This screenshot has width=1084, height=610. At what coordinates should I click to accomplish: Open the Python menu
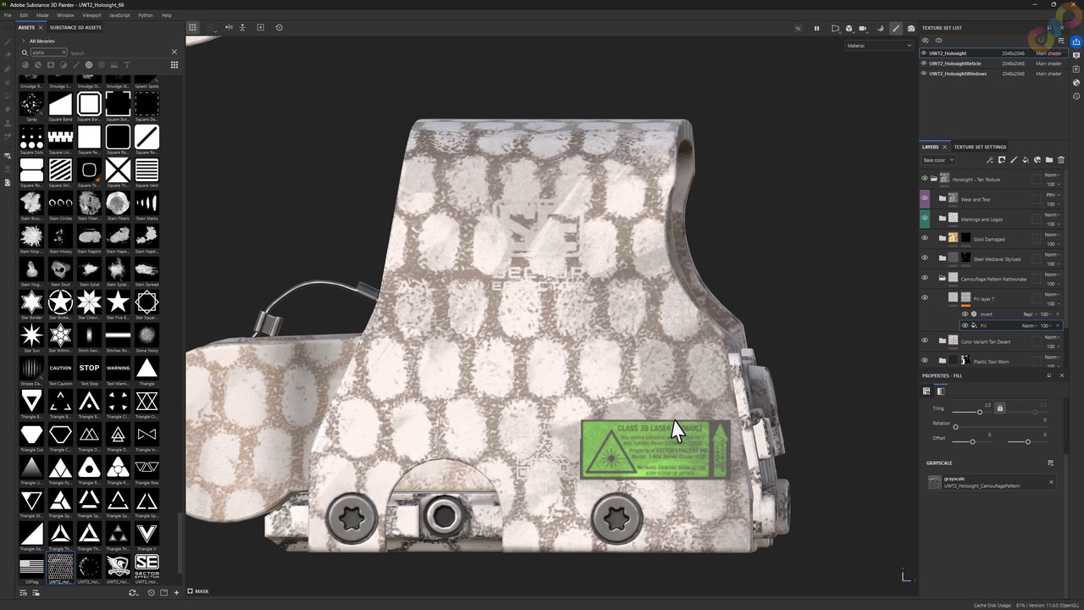click(x=146, y=15)
